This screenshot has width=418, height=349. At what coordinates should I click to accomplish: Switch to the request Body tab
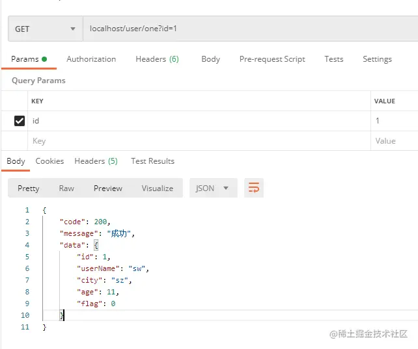point(210,59)
